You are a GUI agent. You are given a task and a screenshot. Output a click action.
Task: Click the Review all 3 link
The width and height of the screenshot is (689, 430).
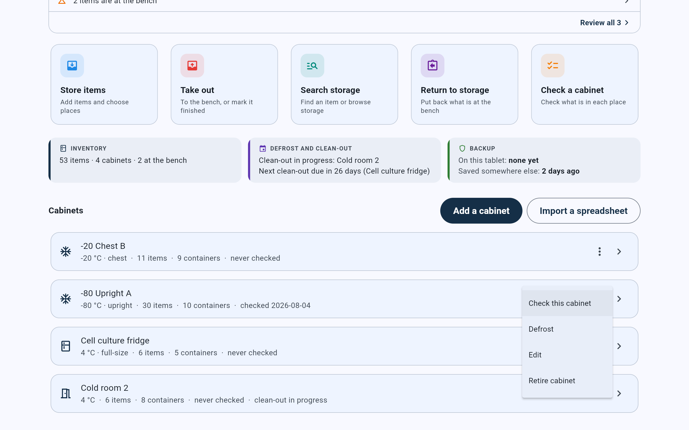(604, 23)
